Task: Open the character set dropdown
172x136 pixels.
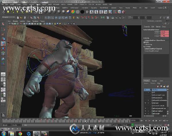Action: (157, 125)
